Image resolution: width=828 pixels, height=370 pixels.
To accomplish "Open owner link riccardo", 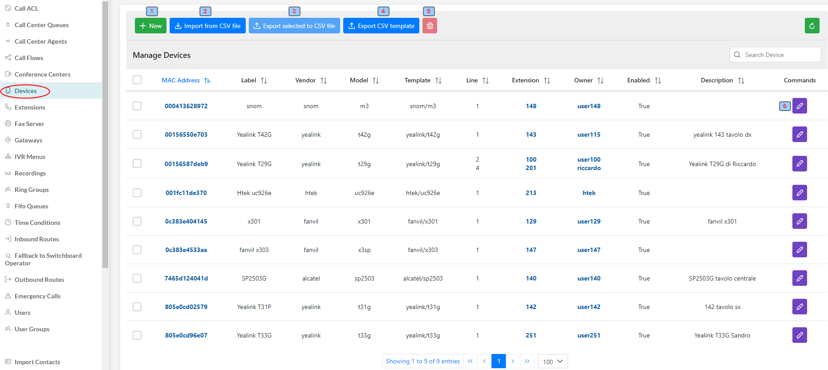I will (x=589, y=168).
